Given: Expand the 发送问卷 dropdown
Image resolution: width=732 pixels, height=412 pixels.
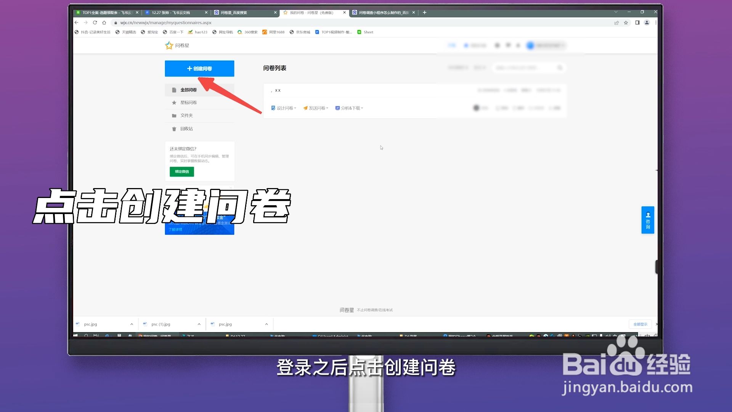Looking at the screenshot, I should (316, 108).
